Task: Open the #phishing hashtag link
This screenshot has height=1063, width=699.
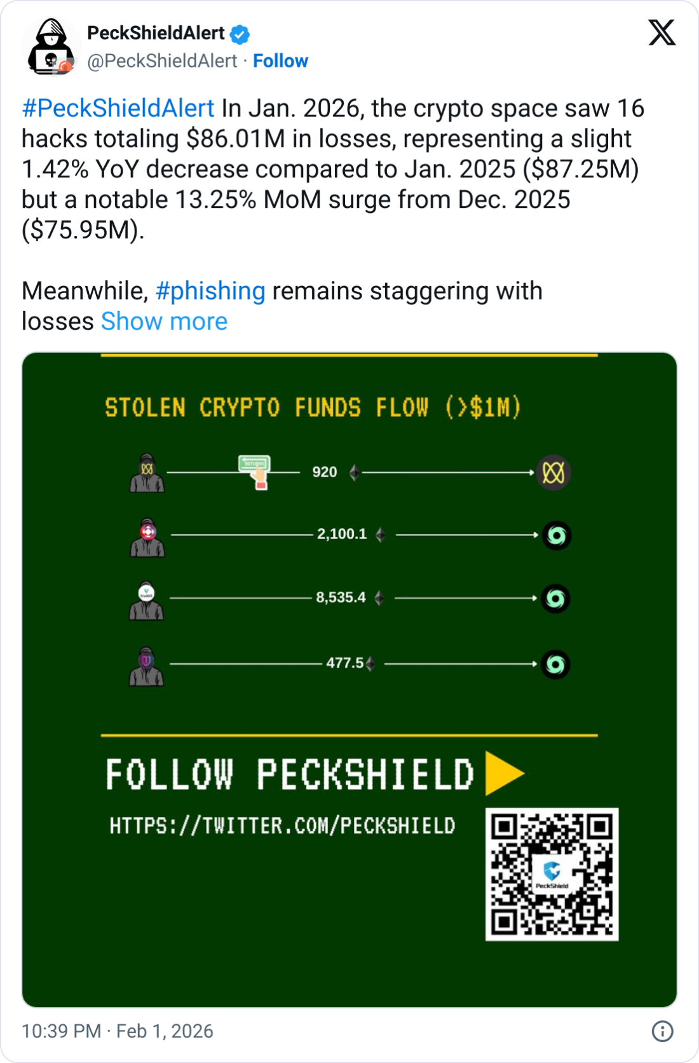Action: (210, 291)
